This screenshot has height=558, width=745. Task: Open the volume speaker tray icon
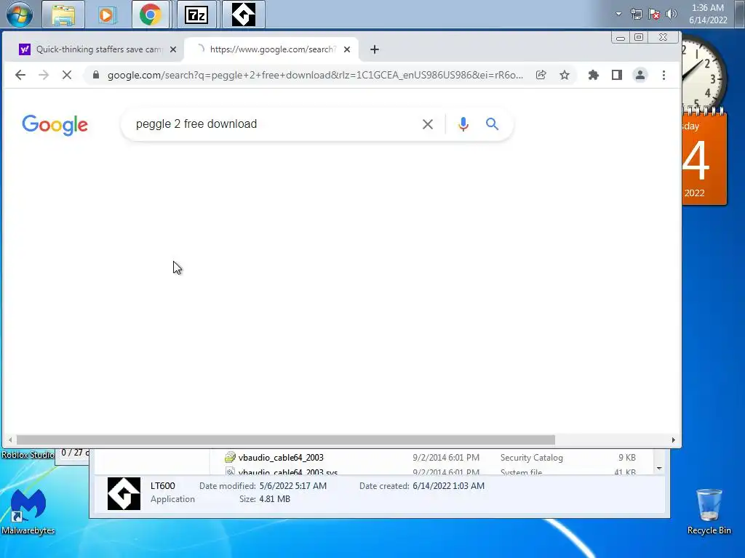pyautogui.click(x=672, y=14)
